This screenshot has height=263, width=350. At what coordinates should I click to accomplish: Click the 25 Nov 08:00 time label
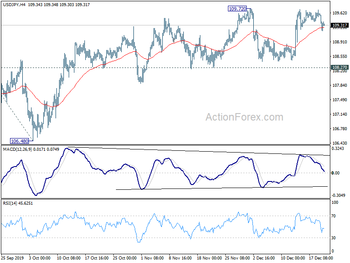coord(237,258)
